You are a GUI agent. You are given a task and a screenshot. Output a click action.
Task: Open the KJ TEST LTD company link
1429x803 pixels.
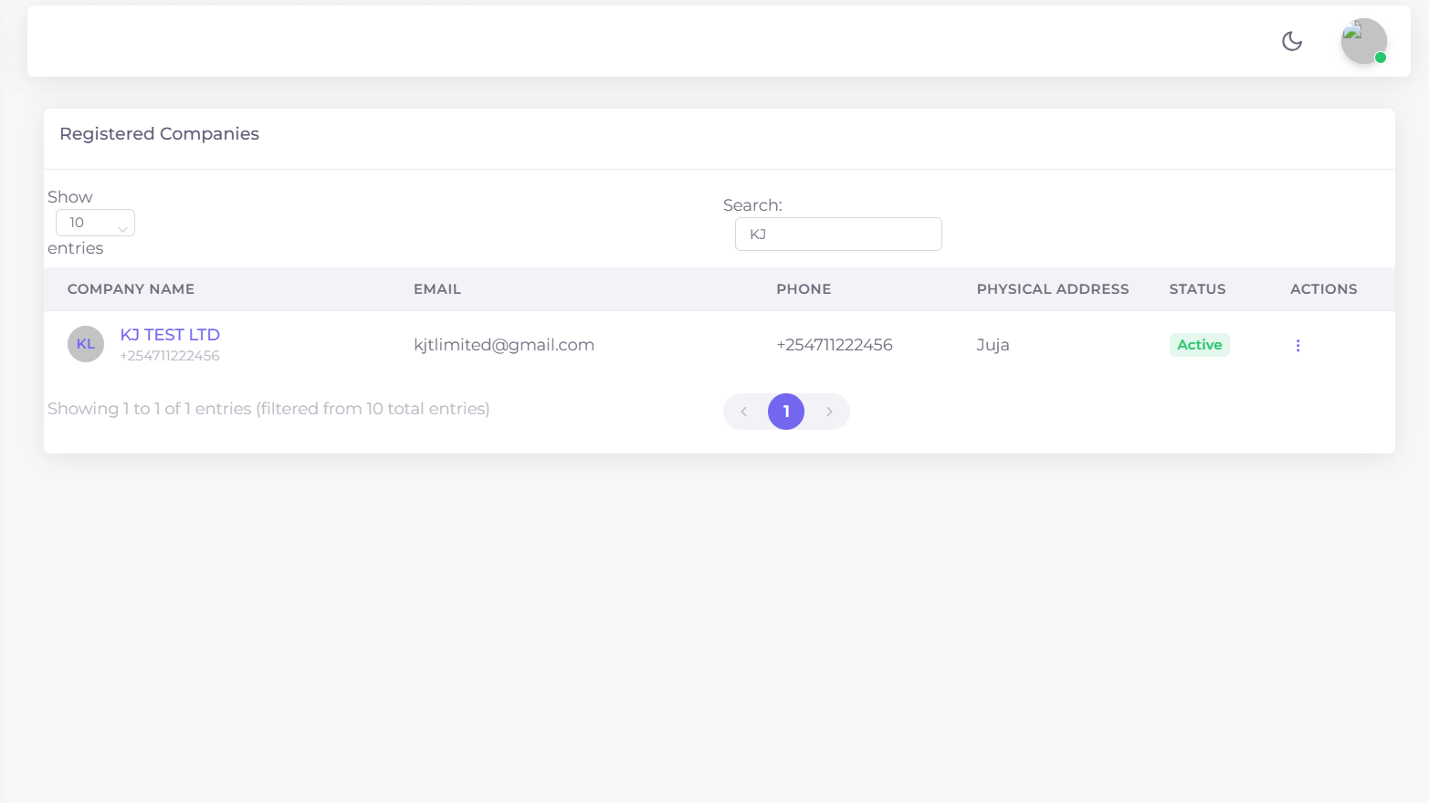(x=170, y=335)
